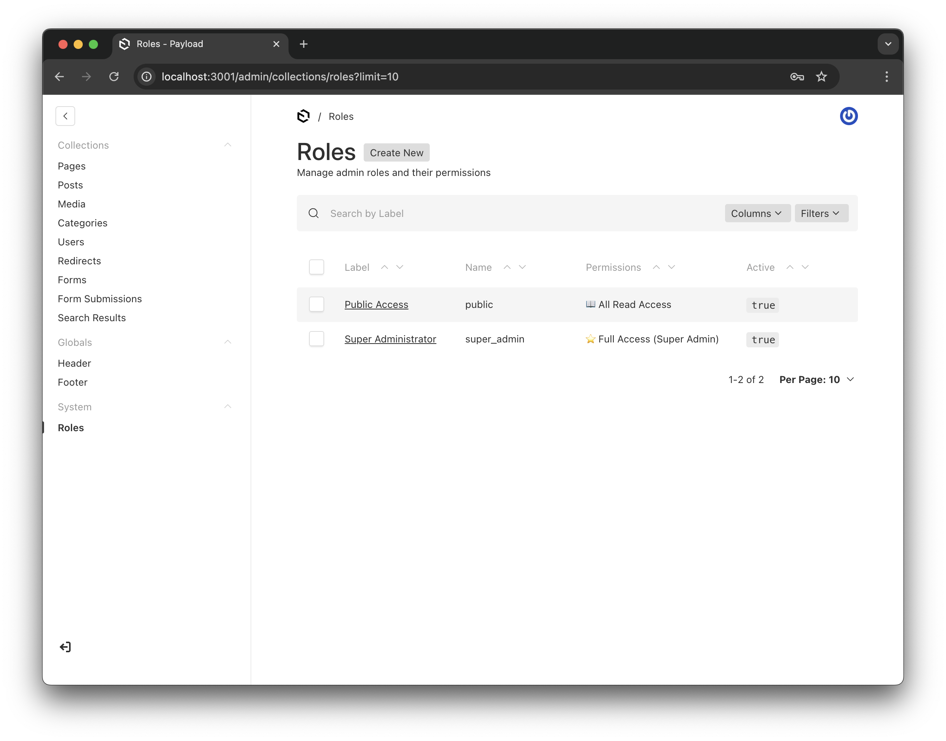
Task: Click the user account avatar icon
Action: pyautogui.click(x=848, y=116)
